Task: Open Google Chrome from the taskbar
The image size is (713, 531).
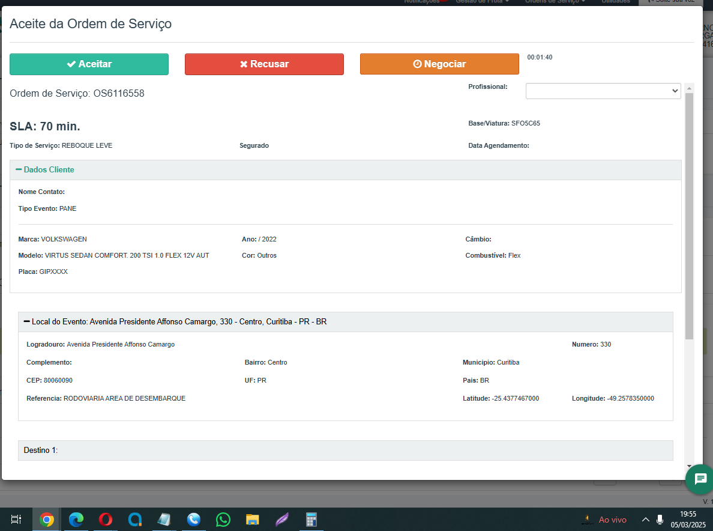Action: (x=46, y=520)
